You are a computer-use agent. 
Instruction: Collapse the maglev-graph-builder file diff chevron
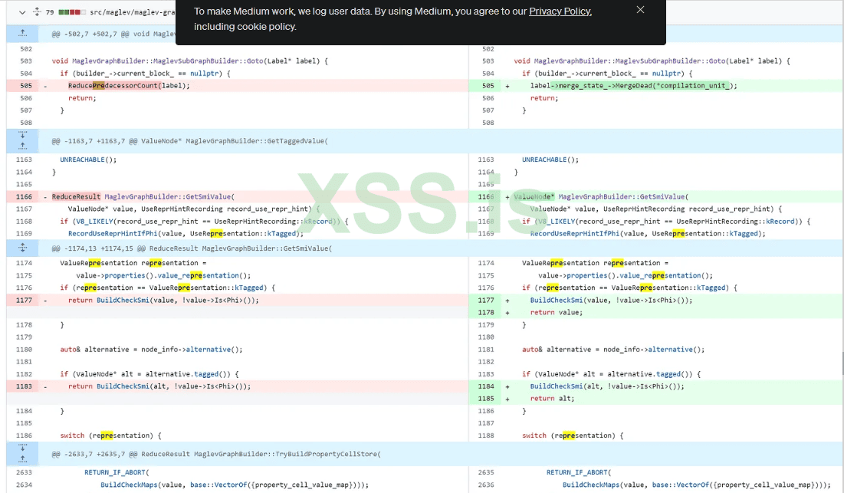pos(21,12)
